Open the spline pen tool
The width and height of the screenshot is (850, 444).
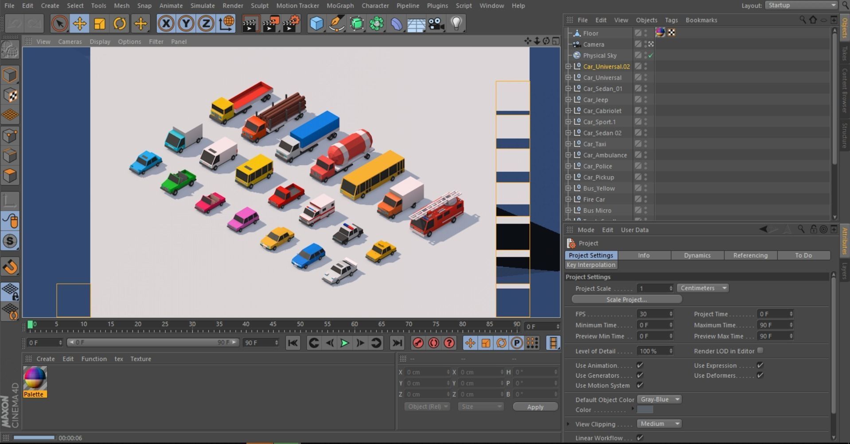point(336,23)
